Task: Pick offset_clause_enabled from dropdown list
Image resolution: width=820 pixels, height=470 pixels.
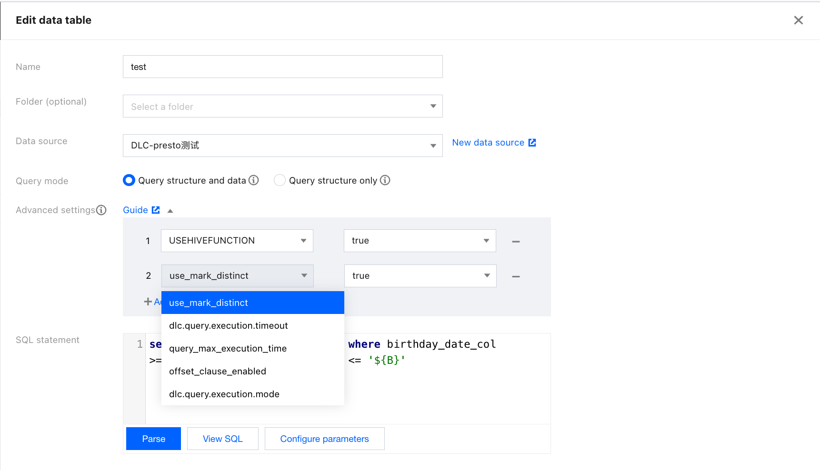Action: click(x=218, y=372)
